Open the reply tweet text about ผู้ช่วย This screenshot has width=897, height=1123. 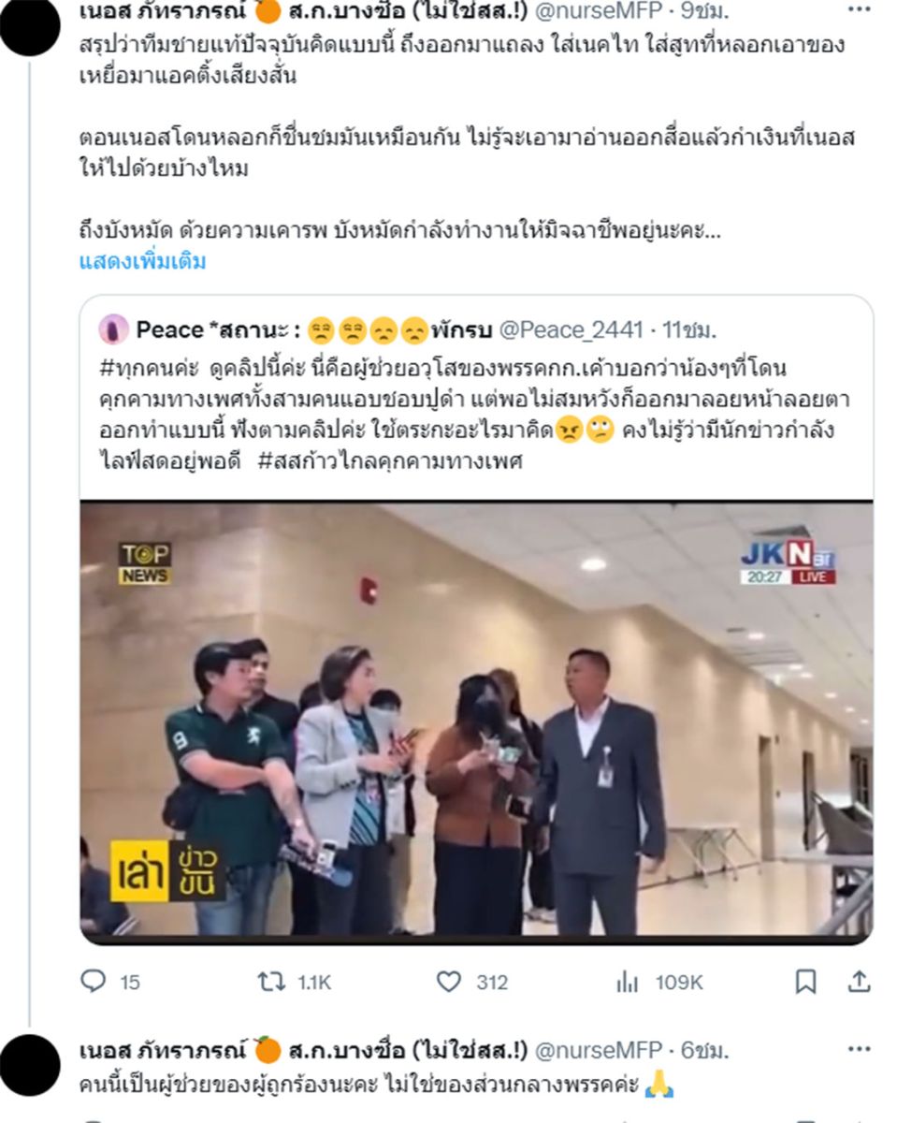click(376, 1087)
